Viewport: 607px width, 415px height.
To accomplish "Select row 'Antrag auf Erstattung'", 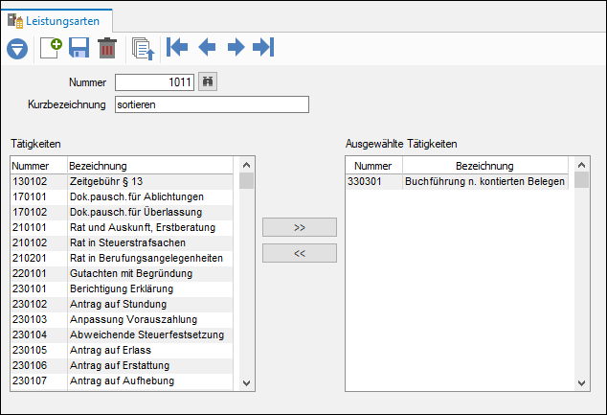I will (122, 365).
